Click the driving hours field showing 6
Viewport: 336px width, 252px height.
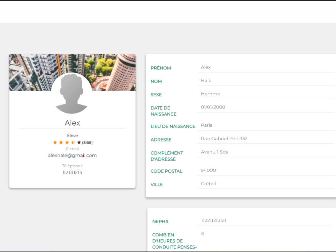pyautogui.click(x=265, y=234)
